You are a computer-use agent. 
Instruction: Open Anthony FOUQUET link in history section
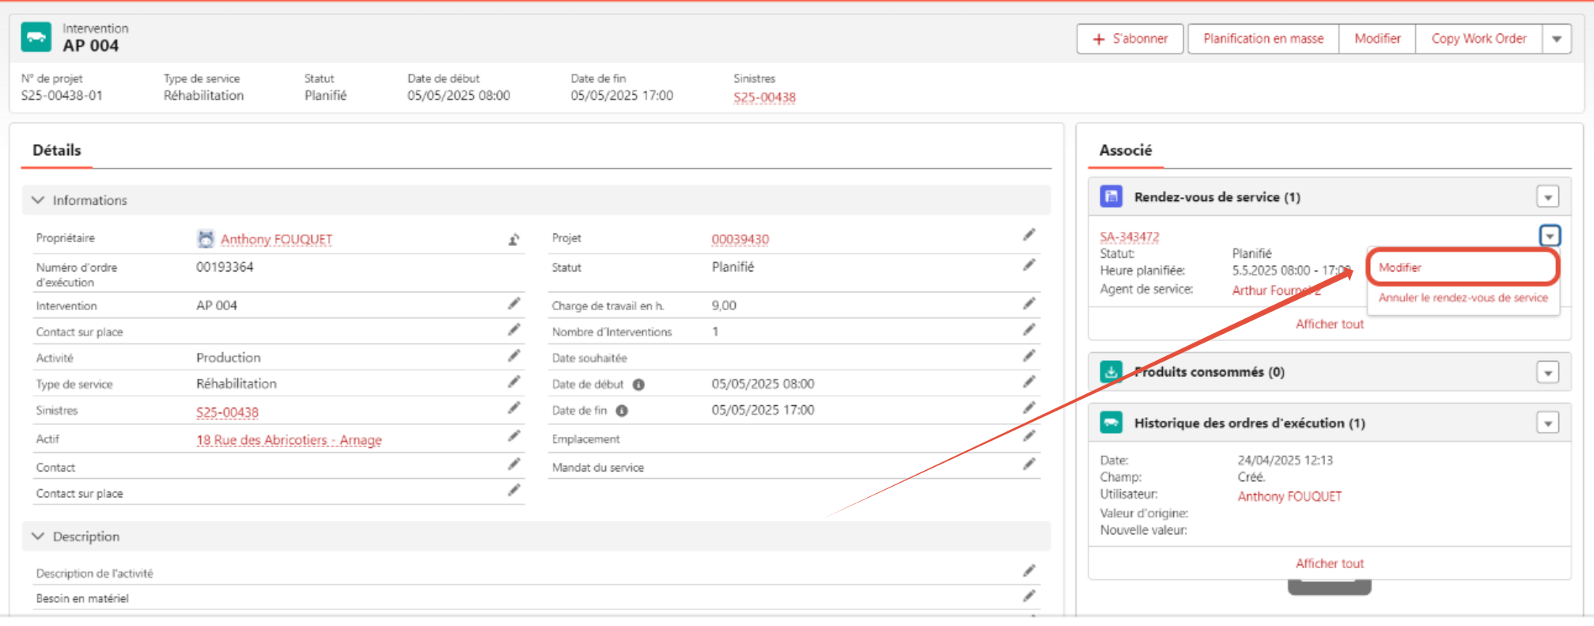1289,496
